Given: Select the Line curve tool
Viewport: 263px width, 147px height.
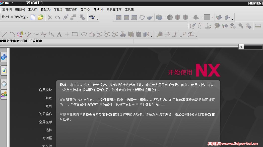Looking at the screenshot, I should coord(5,34).
